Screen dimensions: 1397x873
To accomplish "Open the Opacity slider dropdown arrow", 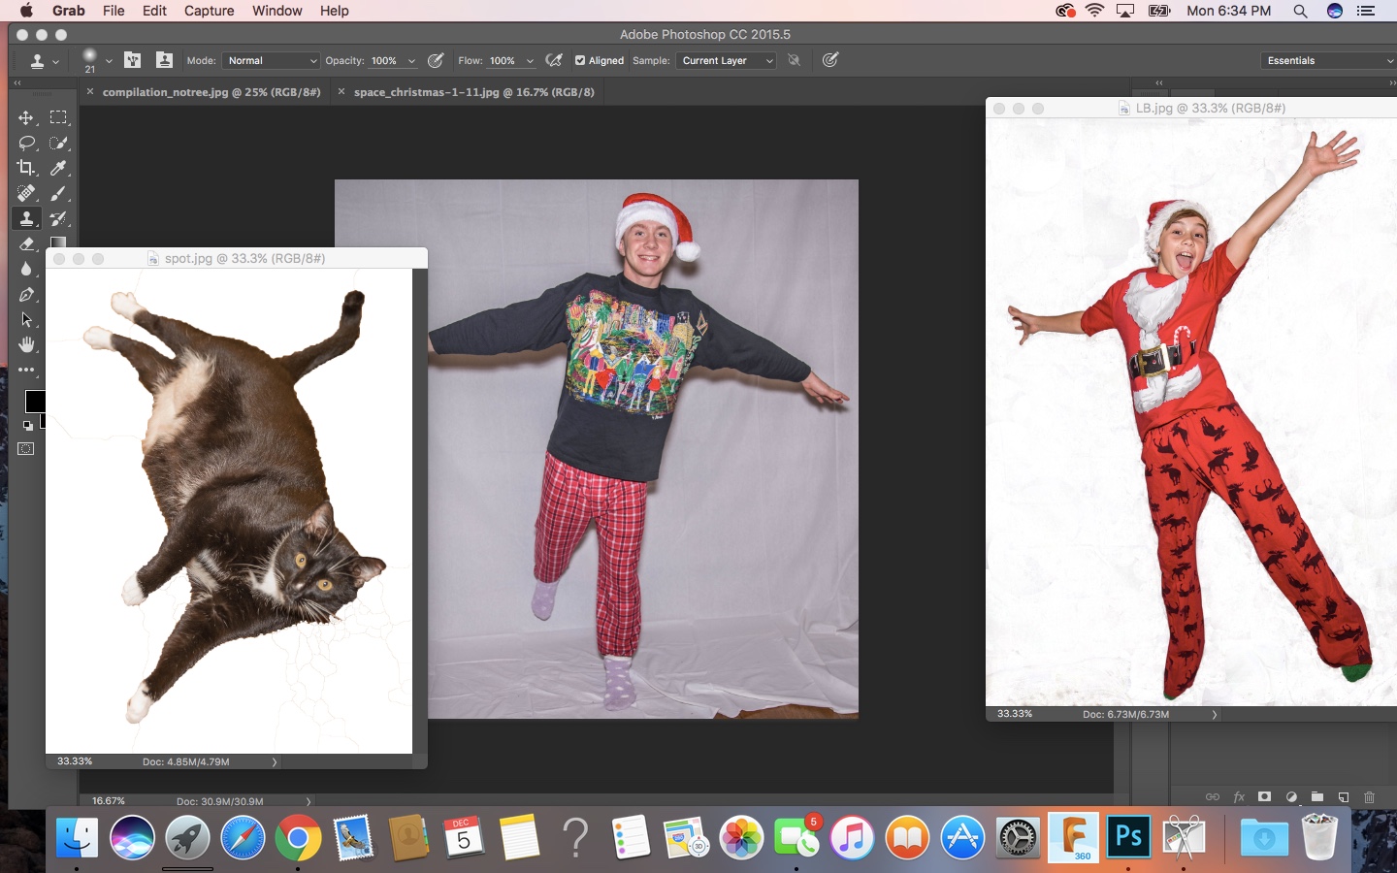I will coord(411,61).
